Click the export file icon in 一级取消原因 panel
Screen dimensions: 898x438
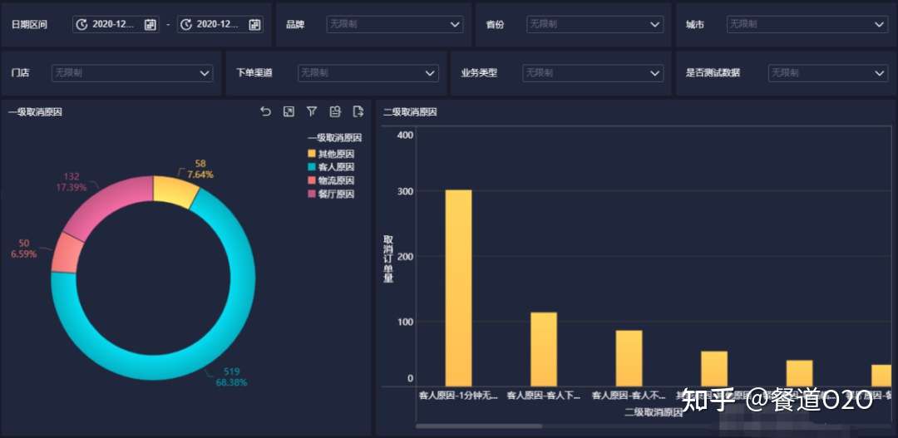click(x=358, y=111)
